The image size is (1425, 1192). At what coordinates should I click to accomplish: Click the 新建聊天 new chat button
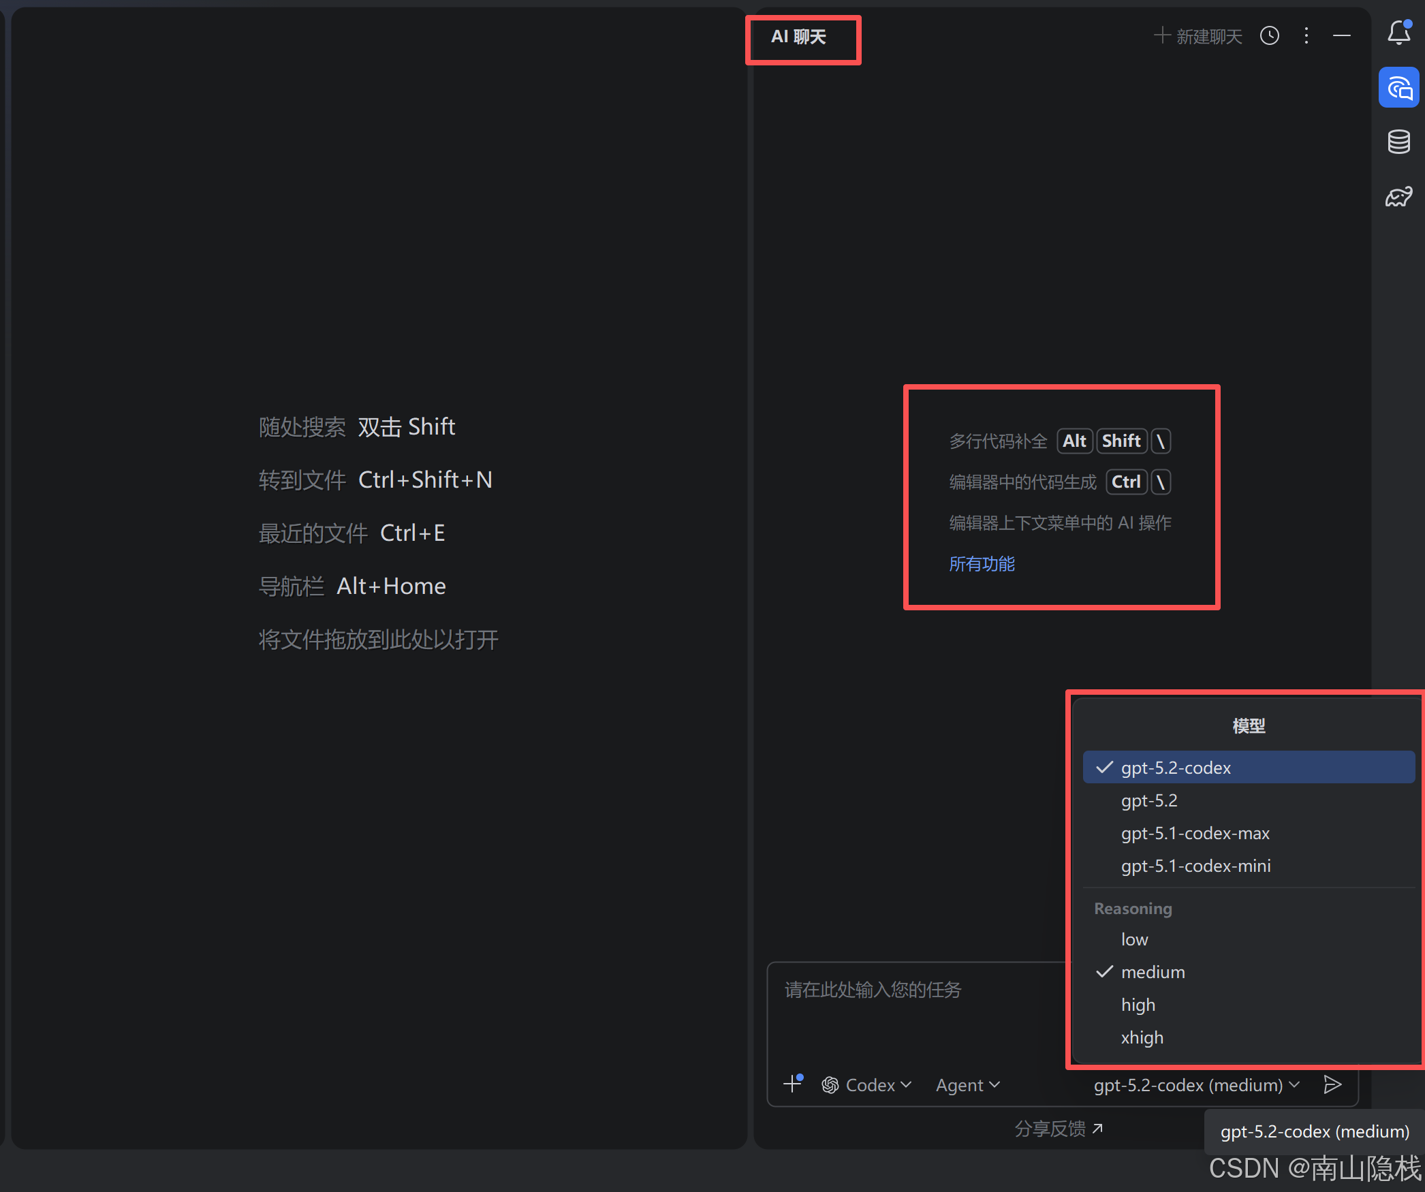[1198, 36]
